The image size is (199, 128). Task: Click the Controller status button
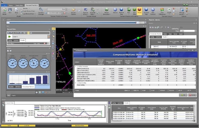[27, 126]
